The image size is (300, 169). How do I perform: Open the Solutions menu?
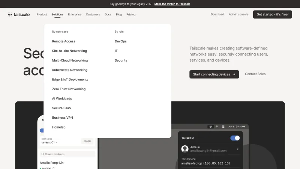pyautogui.click(x=57, y=14)
